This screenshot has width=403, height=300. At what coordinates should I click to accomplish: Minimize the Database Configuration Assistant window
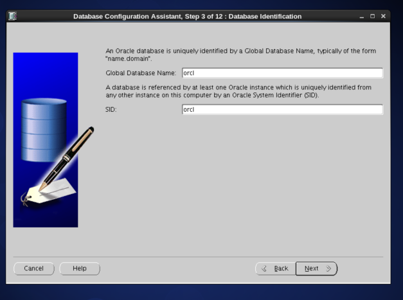coord(362,15)
